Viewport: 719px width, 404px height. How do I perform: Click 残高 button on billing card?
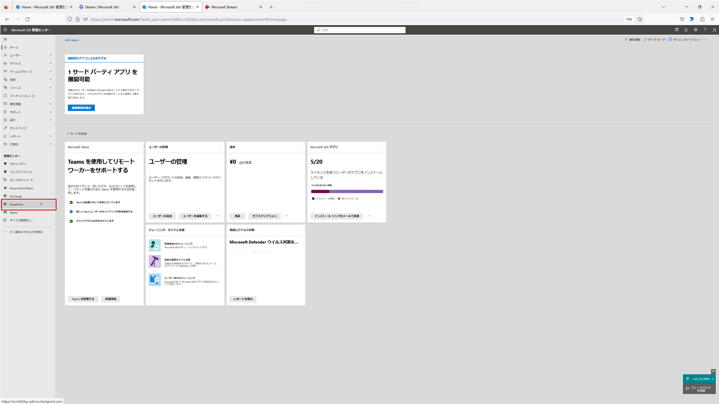tap(238, 216)
